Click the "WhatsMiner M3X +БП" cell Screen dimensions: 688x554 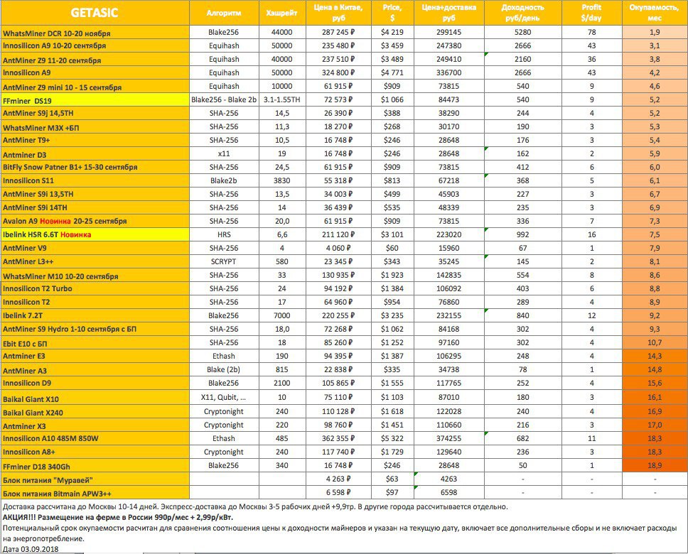[95, 126]
